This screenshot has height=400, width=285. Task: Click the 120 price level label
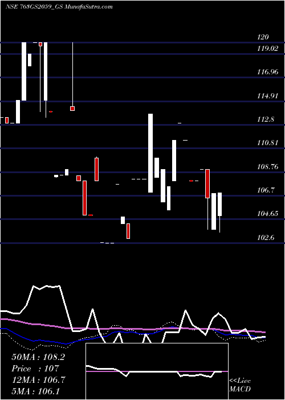pyautogui.click(x=263, y=37)
